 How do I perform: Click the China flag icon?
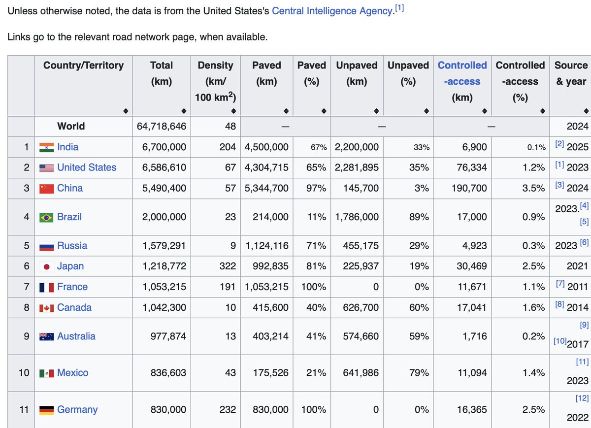(x=46, y=188)
